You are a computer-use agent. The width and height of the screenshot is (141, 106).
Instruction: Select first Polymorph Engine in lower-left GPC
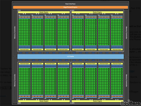click(25, 64)
